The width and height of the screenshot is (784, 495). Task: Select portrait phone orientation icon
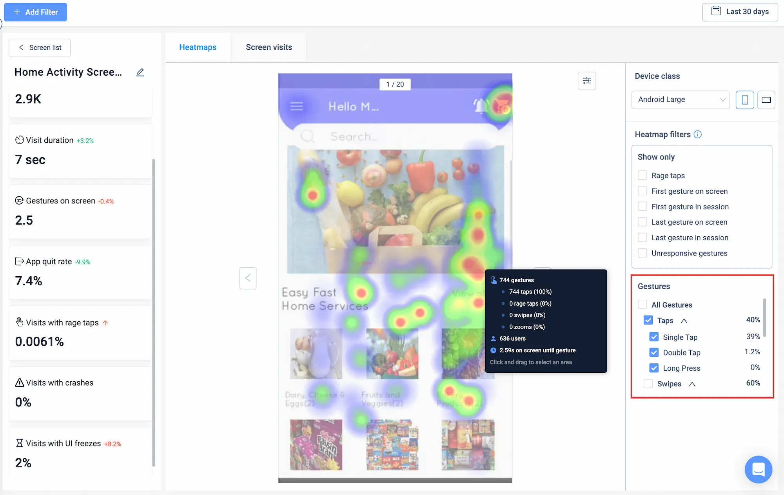coord(745,100)
